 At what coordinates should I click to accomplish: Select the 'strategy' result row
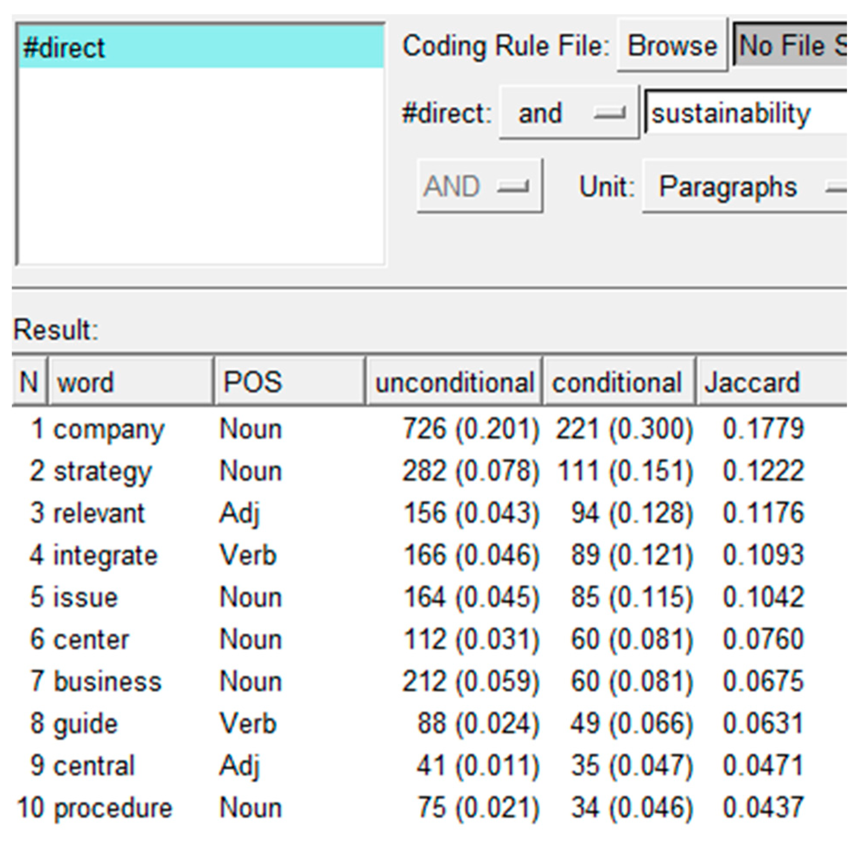tap(102, 471)
